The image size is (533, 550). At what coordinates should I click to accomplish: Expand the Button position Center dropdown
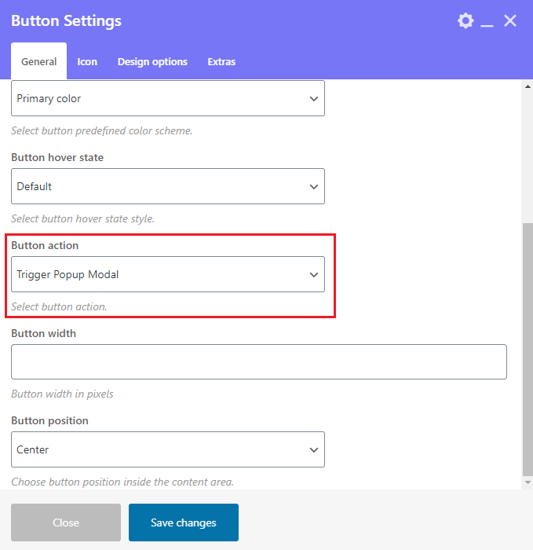pyautogui.click(x=167, y=449)
